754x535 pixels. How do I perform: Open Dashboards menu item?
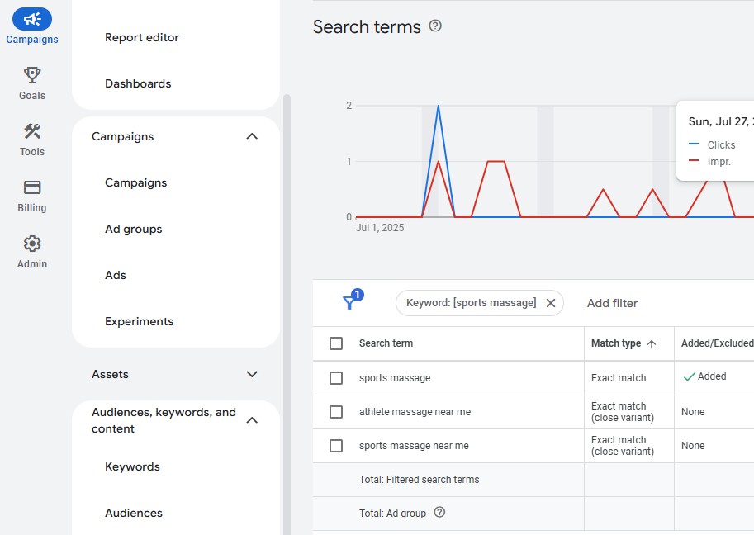[x=138, y=83]
